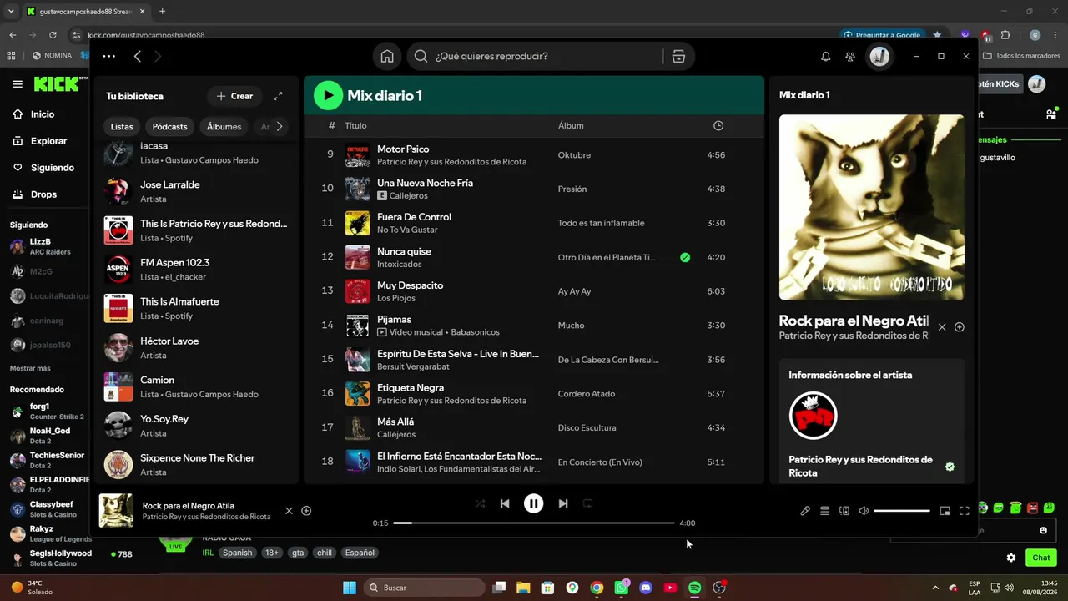Open Kick chat settings gear
Image resolution: width=1068 pixels, height=601 pixels.
[x=1011, y=558]
